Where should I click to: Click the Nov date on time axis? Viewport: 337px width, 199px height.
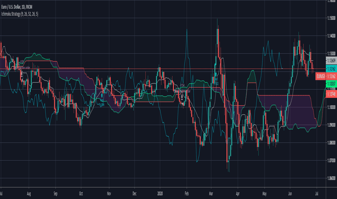tap(109, 194)
